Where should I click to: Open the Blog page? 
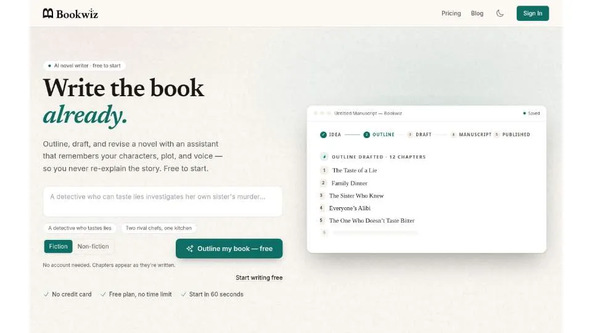[x=477, y=13]
